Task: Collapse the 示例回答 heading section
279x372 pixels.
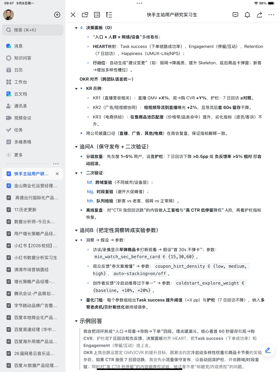Action: tap(76, 321)
